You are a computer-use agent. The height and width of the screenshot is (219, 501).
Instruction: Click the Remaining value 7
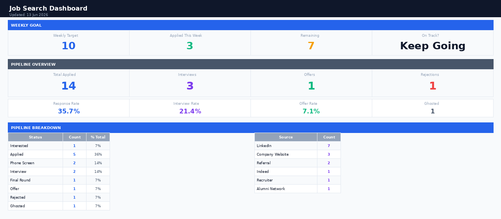(311, 46)
